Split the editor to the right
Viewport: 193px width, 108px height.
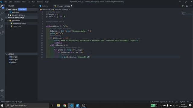pyautogui.click(x=187, y=6)
